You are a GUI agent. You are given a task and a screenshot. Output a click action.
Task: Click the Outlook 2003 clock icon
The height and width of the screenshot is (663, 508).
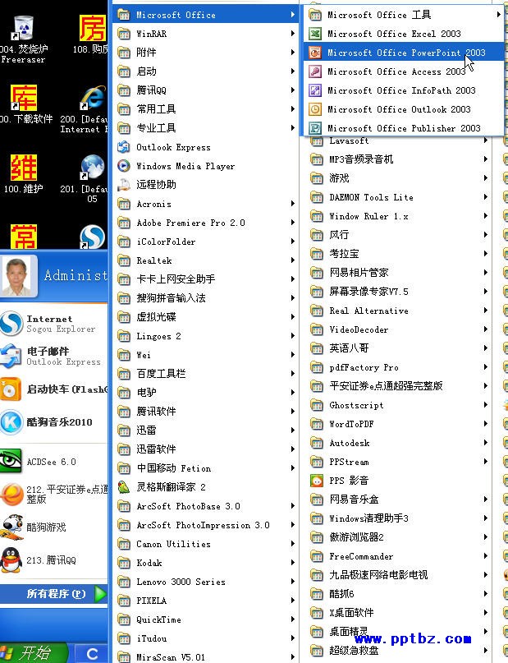[x=315, y=109]
